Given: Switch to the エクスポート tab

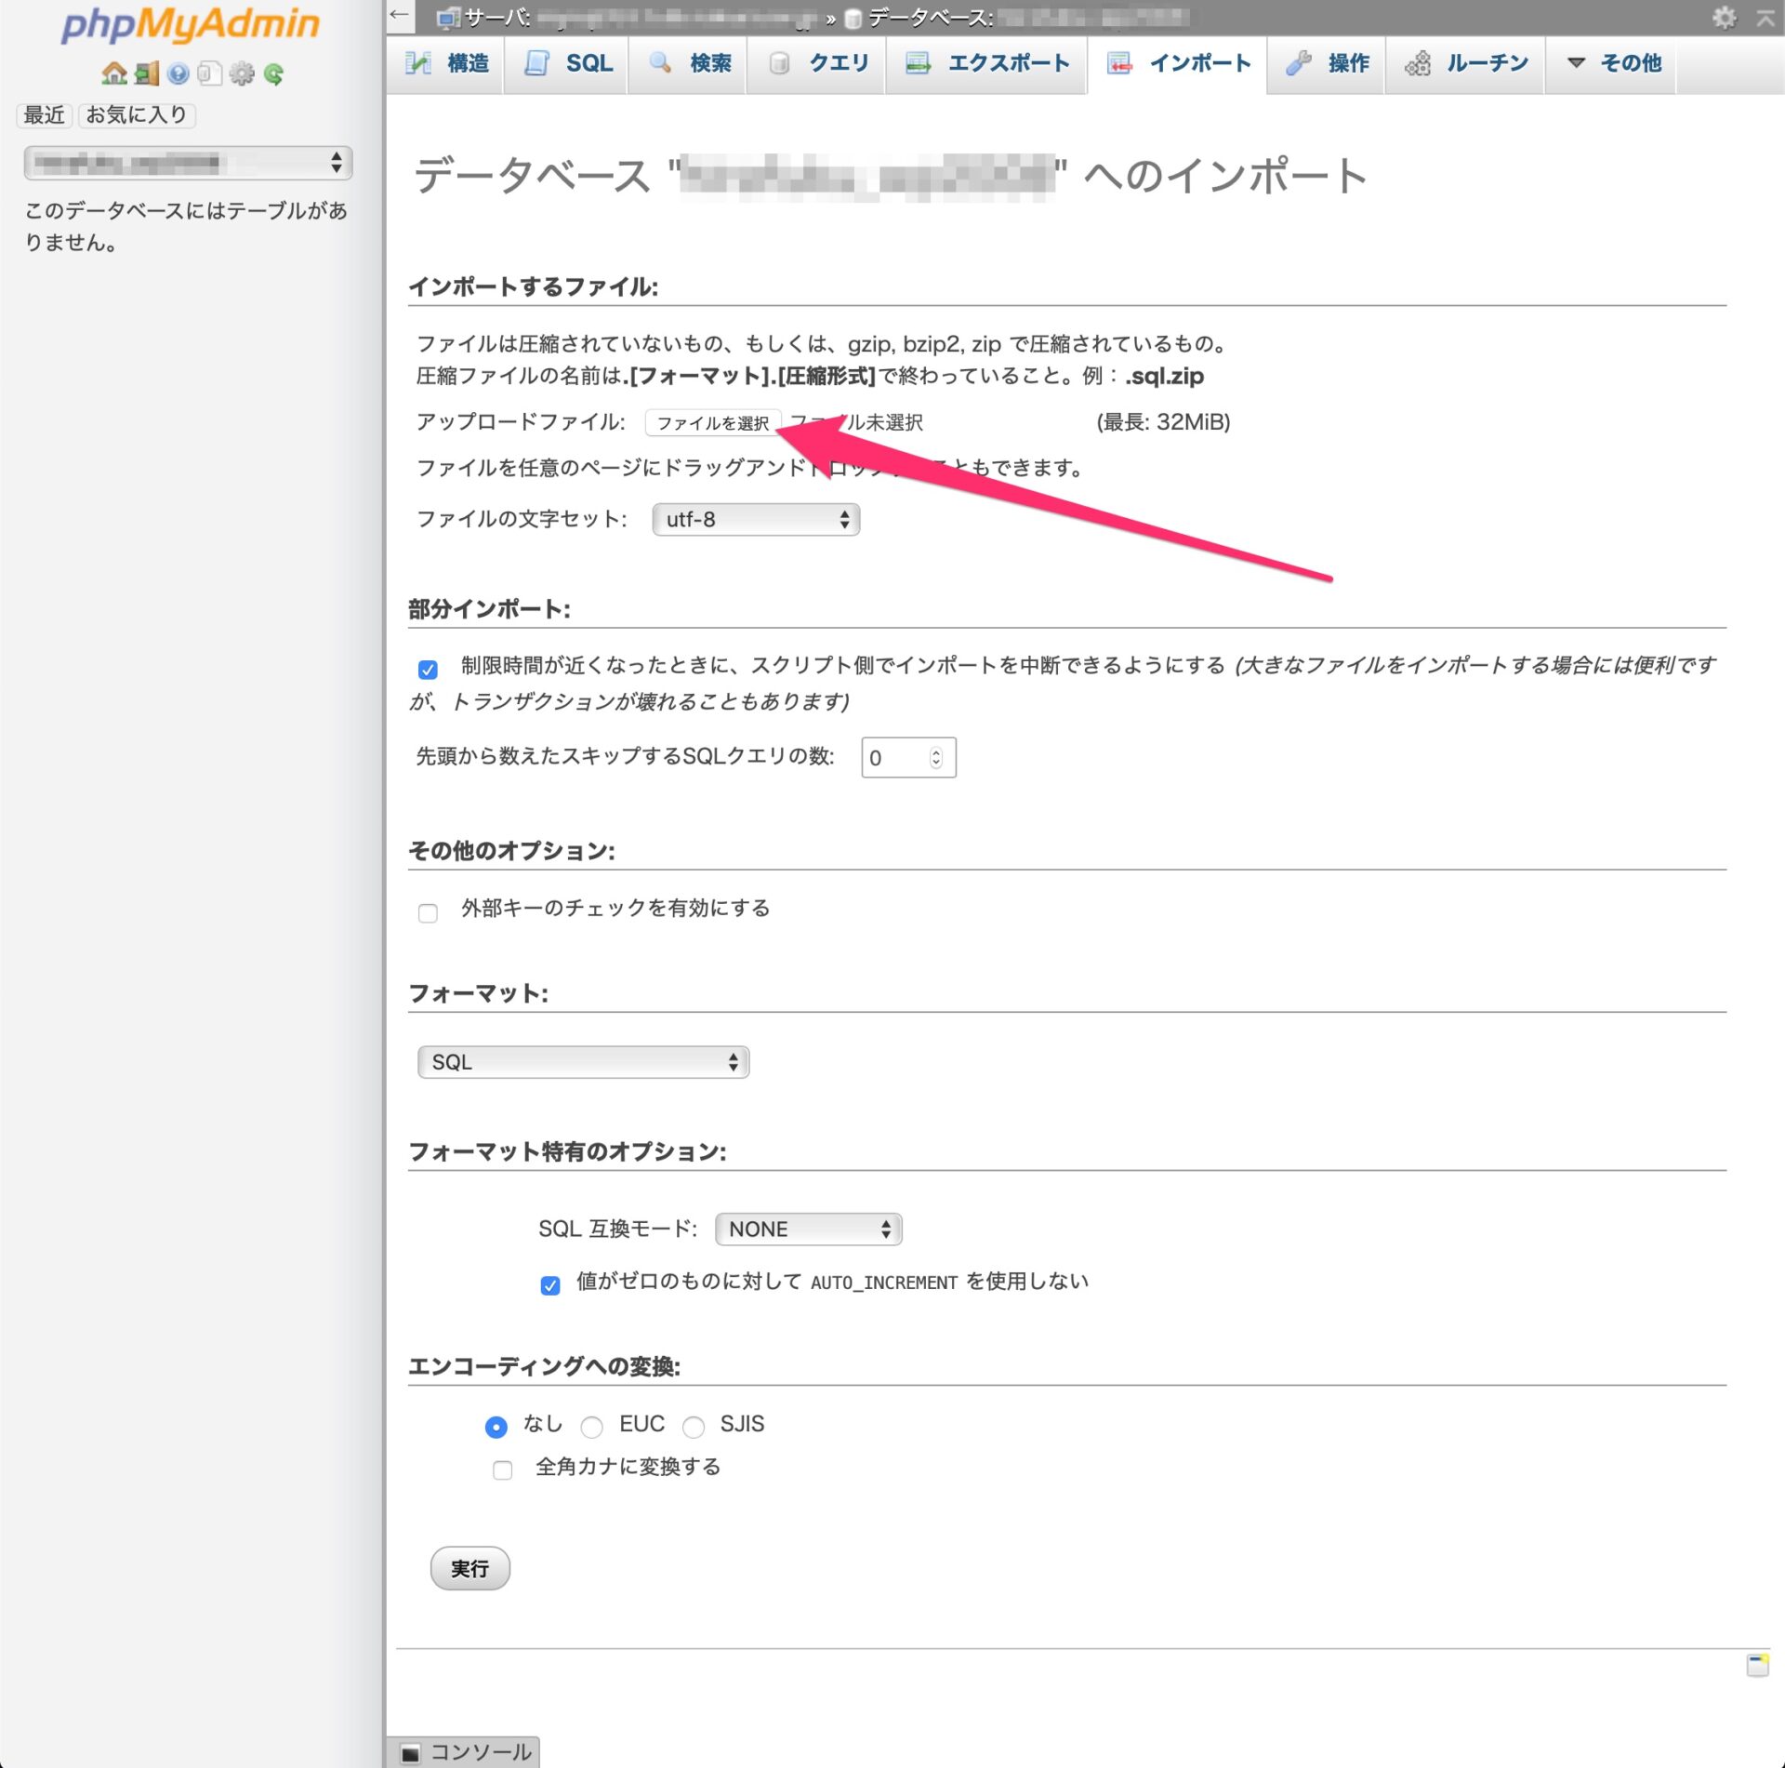Looking at the screenshot, I should (x=986, y=63).
